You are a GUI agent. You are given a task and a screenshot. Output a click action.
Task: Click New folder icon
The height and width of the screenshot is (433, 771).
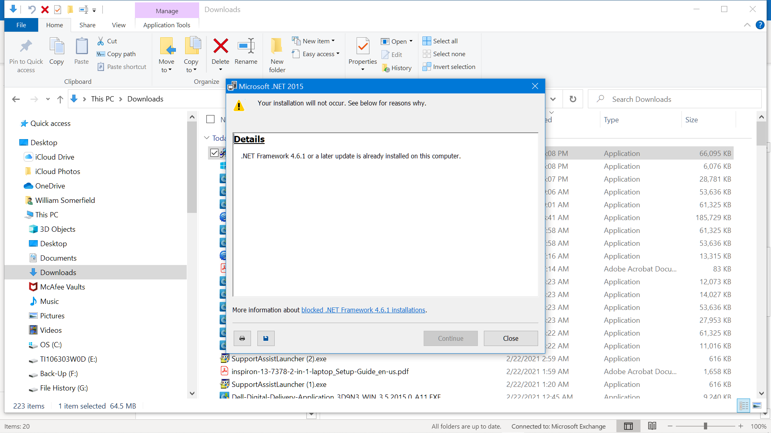tap(277, 47)
